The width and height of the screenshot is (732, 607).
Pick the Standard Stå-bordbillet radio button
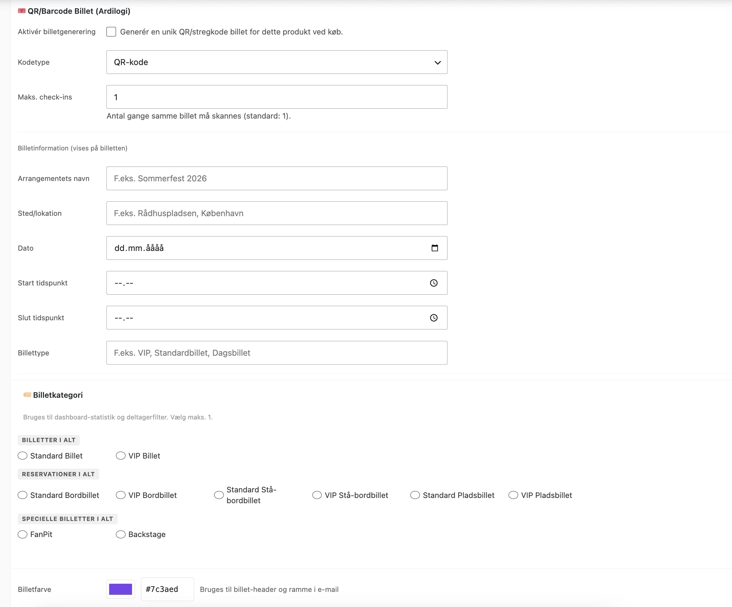[219, 495]
